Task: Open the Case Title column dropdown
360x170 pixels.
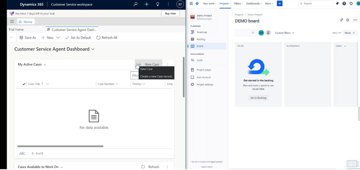Action: pyautogui.click(x=47, y=84)
